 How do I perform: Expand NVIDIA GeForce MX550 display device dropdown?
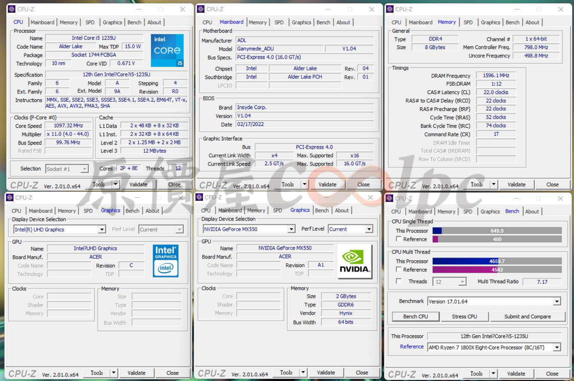click(x=291, y=229)
